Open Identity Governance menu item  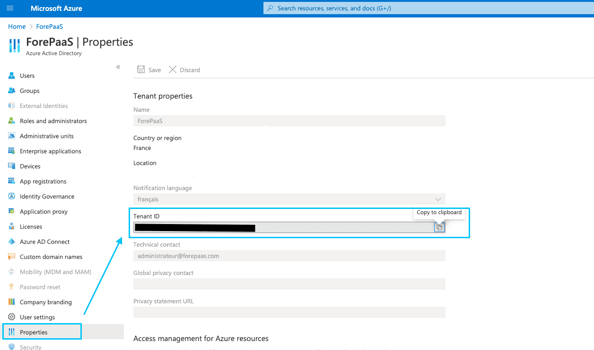pos(47,196)
